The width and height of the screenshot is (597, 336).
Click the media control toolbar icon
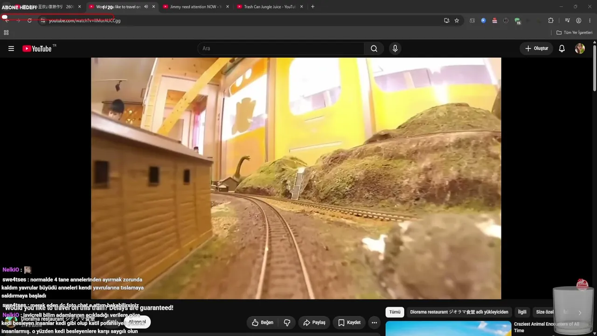point(568,21)
